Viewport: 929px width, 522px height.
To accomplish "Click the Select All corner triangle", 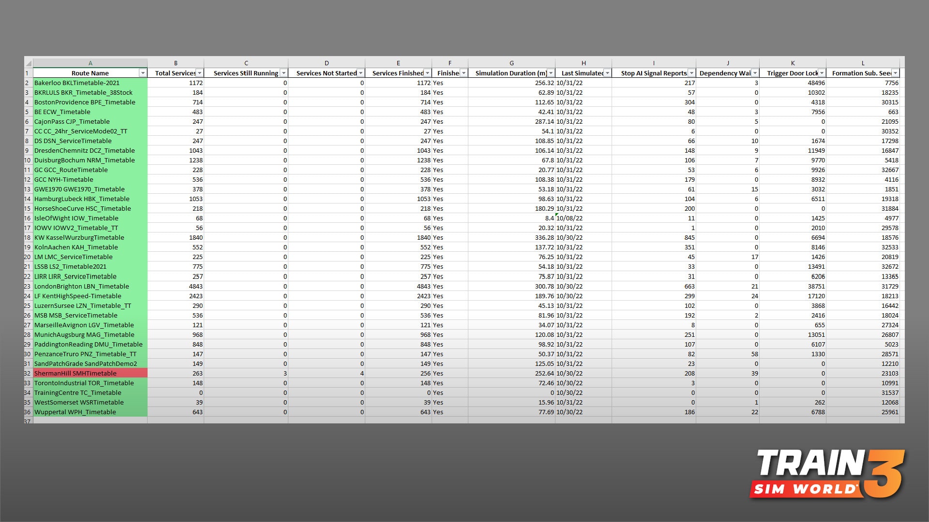I will pyautogui.click(x=29, y=63).
